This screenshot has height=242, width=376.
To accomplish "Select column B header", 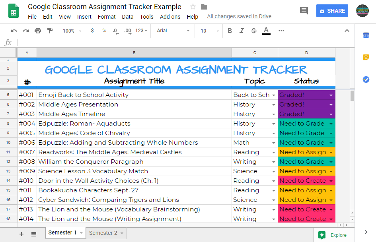I will 134,53.
